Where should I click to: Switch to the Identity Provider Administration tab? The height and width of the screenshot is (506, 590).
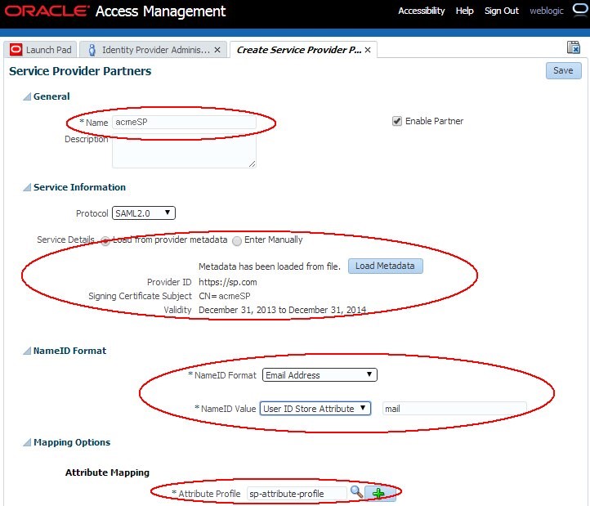point(154,50)
